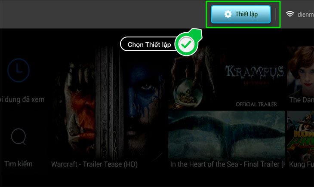
Task: Select the 'OFFICIAL TRAILER' caption on Krampus
Action: coord(256,104)
